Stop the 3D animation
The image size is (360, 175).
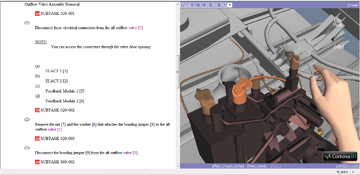coord(239,166)
